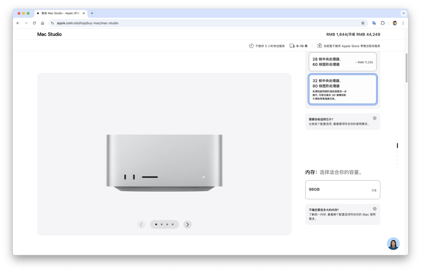Expand the chip selection help section
This screenshot has height=272, width=421.
point(375,118)
